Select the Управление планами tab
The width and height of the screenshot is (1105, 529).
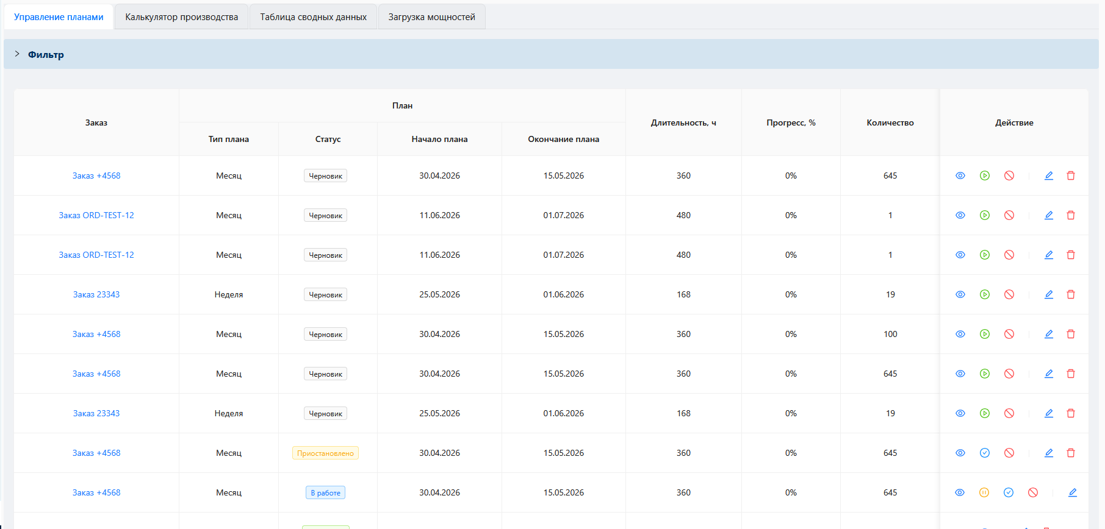click(59, 17)
